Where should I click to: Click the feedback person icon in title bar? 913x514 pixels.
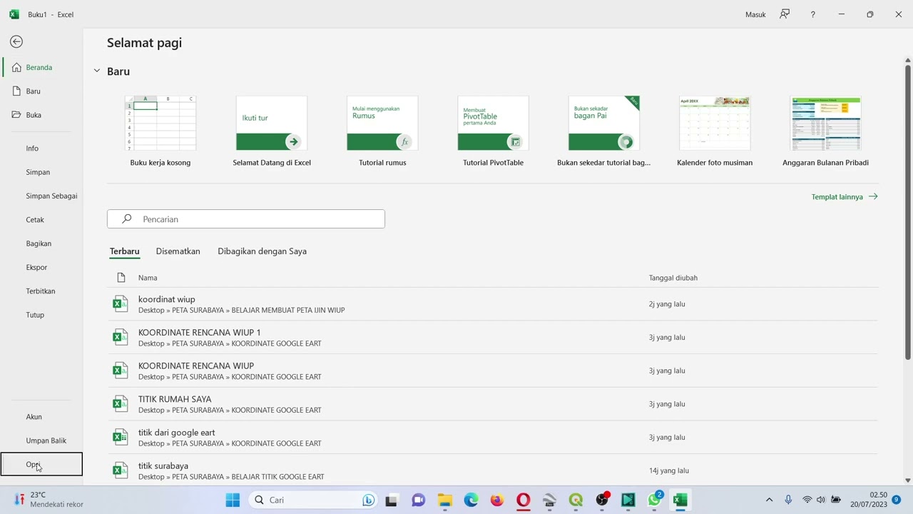point(785,14)
